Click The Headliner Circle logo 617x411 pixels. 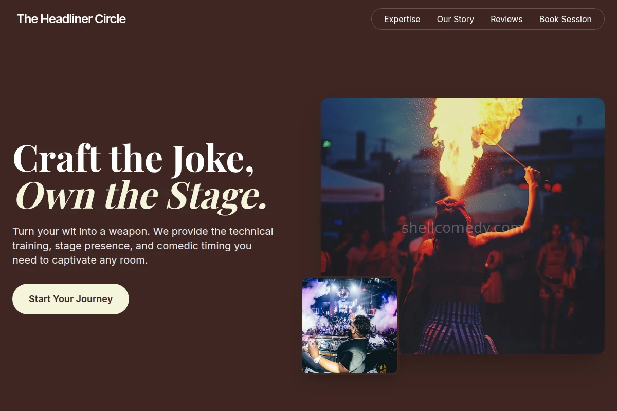71,19
